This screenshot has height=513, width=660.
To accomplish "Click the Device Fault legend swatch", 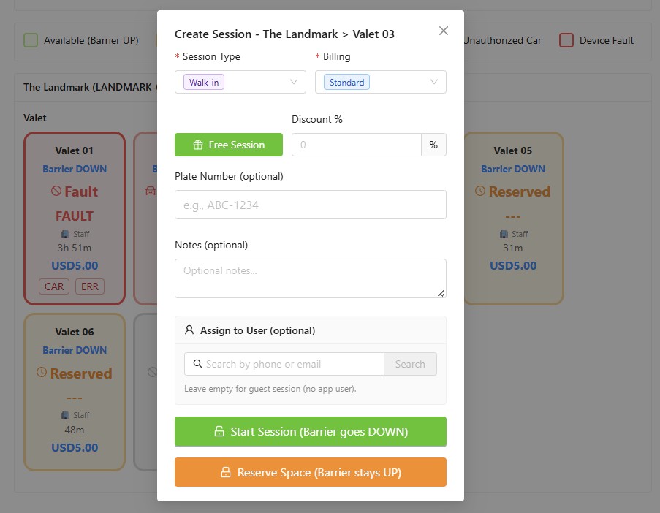I will tap(566, 40).
